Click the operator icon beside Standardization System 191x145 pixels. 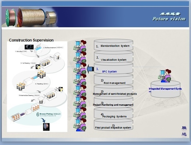[x=80, y=46]
